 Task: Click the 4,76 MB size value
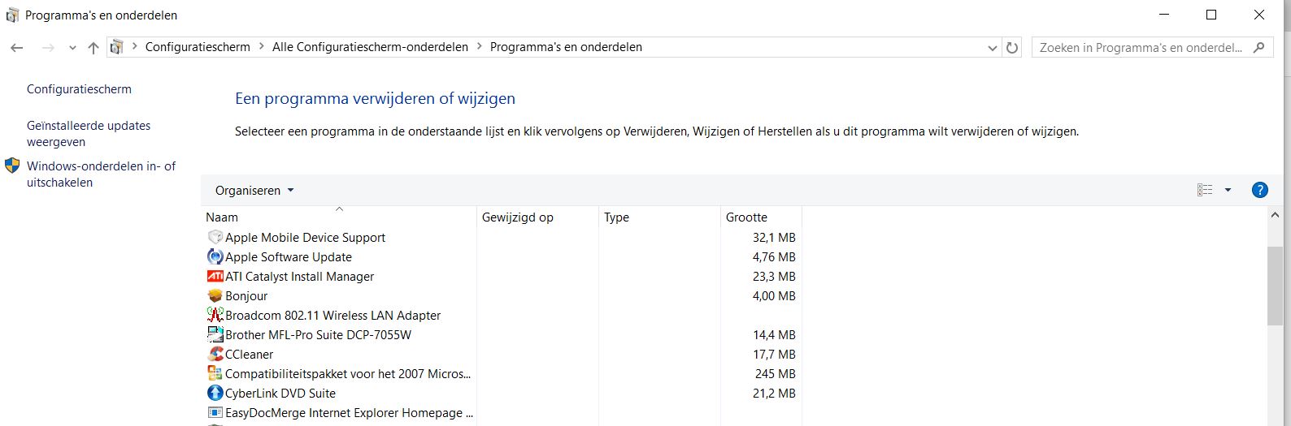pyautogui.click(x=774, y=256)
